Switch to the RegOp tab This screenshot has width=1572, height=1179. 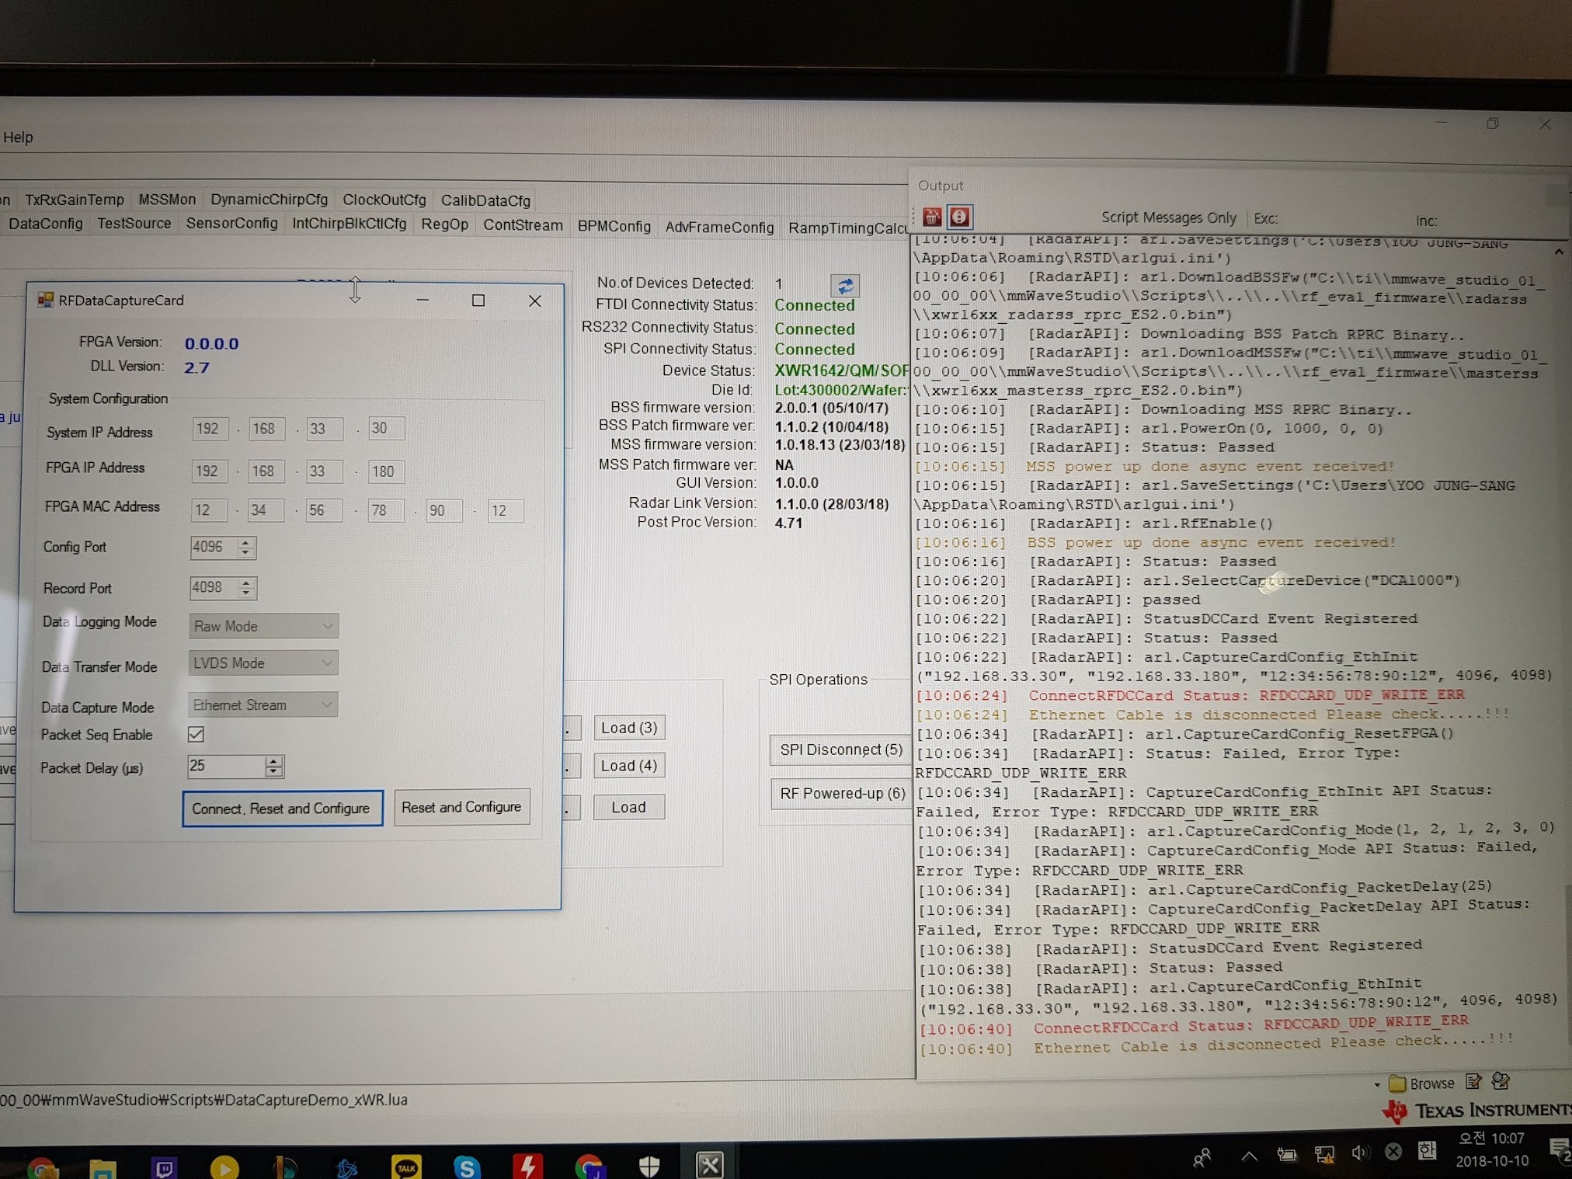point(444,224)
